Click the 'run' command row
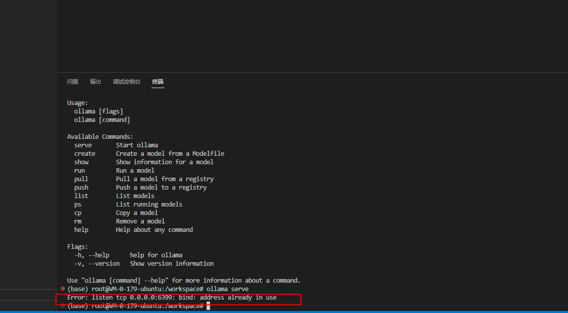 [x=114, y=171]
